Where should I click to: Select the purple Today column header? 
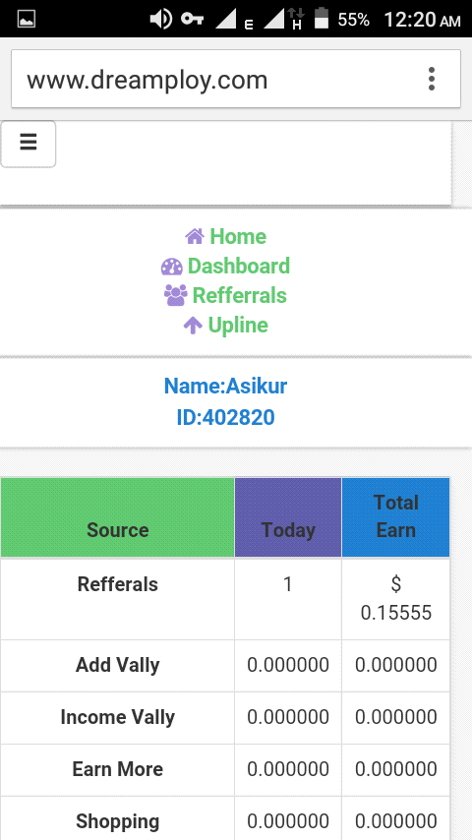pyautogui.click(x=288, y=517)
